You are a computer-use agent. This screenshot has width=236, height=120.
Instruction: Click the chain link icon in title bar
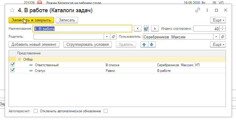pyautogui.click(x=197, y=10)
